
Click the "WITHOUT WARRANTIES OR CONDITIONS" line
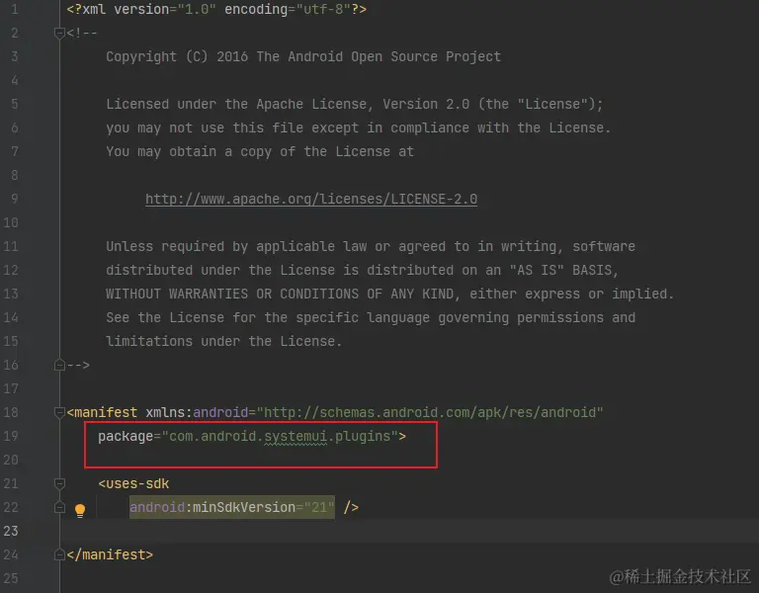click(x=390, y=294)
